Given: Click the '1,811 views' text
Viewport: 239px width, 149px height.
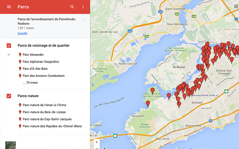Looking at the screenshot, I should tap(26, 28).
